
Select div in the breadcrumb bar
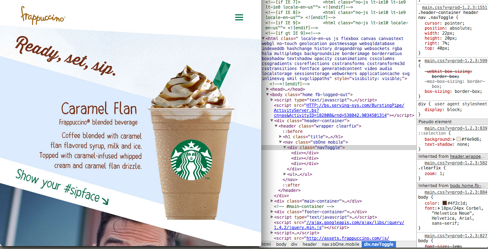tap(294, 244)
